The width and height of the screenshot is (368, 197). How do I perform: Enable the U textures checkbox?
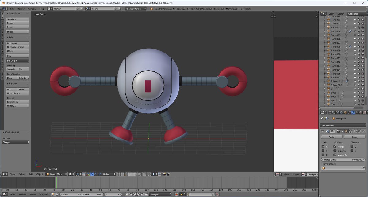tap(351, 147)
